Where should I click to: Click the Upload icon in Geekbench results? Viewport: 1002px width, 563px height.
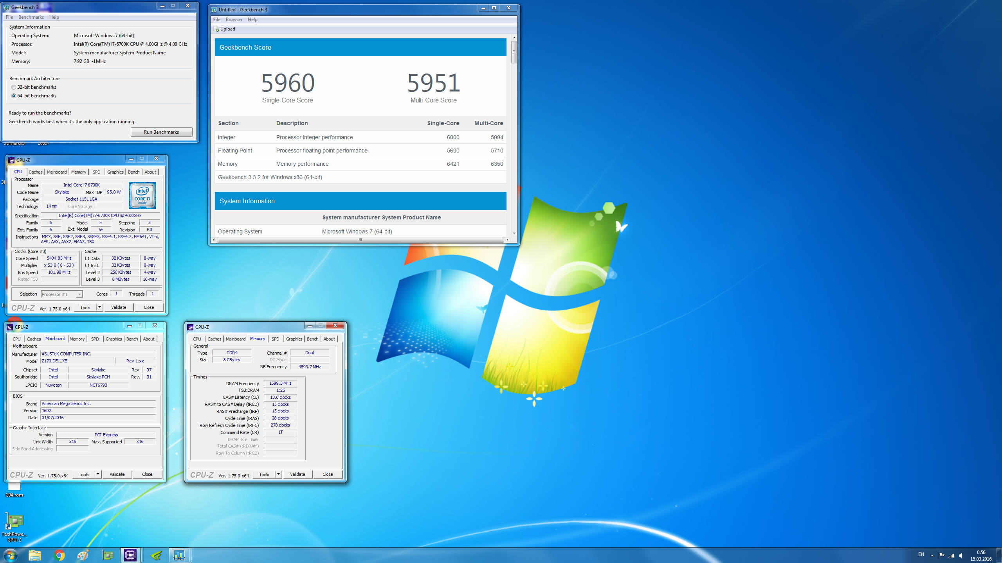click(x=216, y=29)
